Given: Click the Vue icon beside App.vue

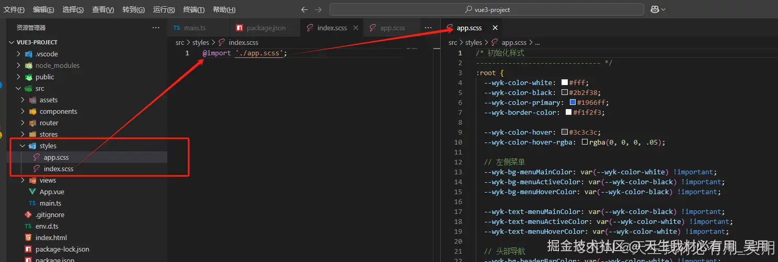Looking at the screenshot, I should point(32,192).
